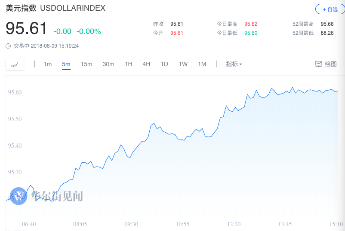The image size is (345, 231).
Task: Click the 52周最高 value 95.66
Action: [327, 24]
